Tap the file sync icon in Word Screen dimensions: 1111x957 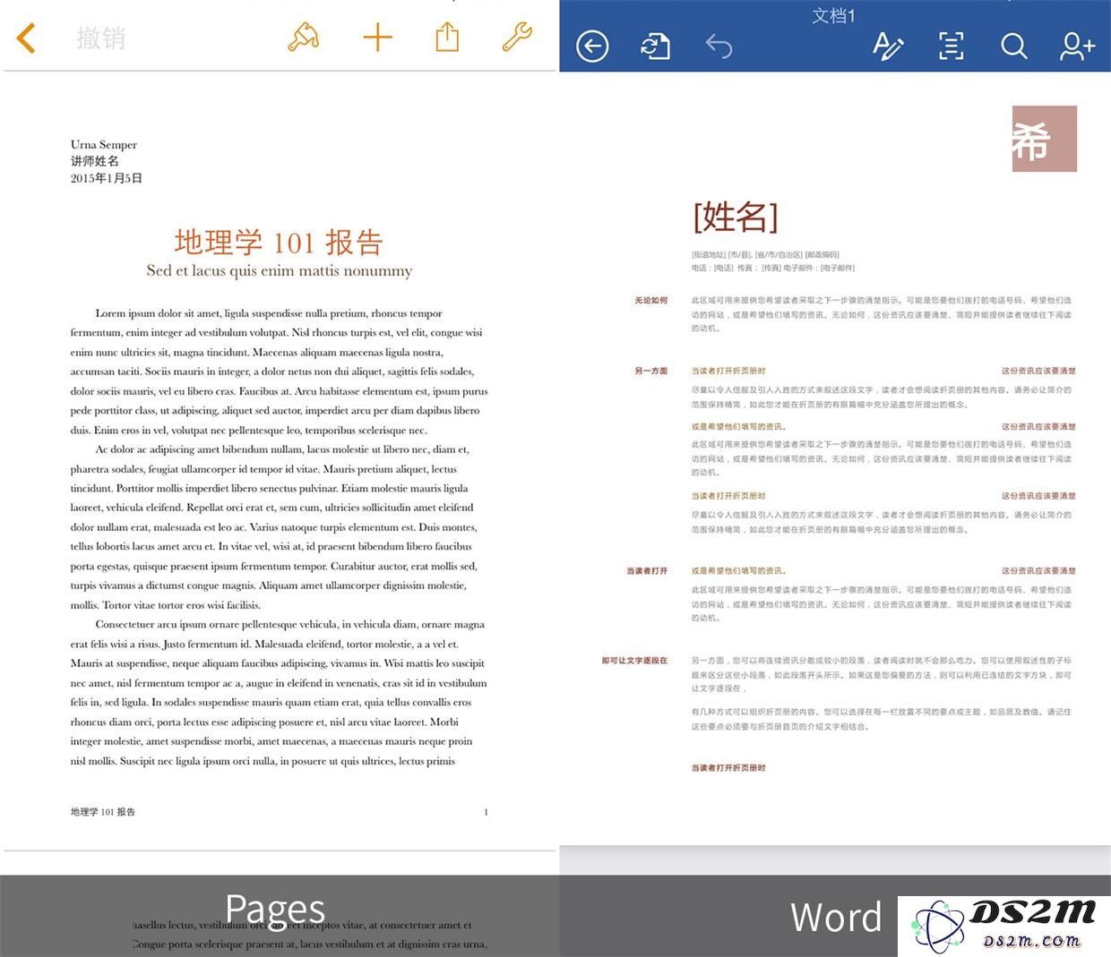tap(655, 47)
